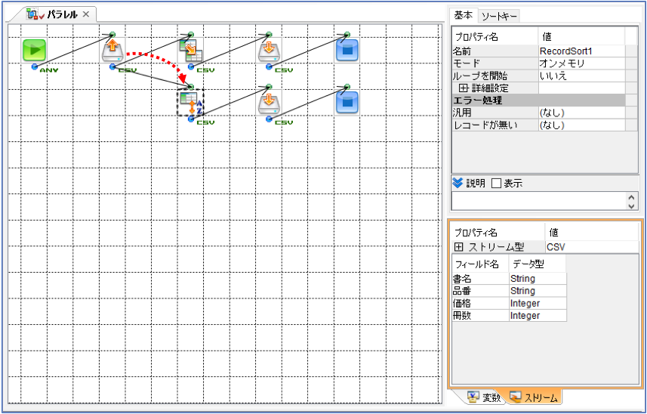Viewport: 647px width, 414px height.
Task: Select the bottom row CSV write component
Action: 269,103
